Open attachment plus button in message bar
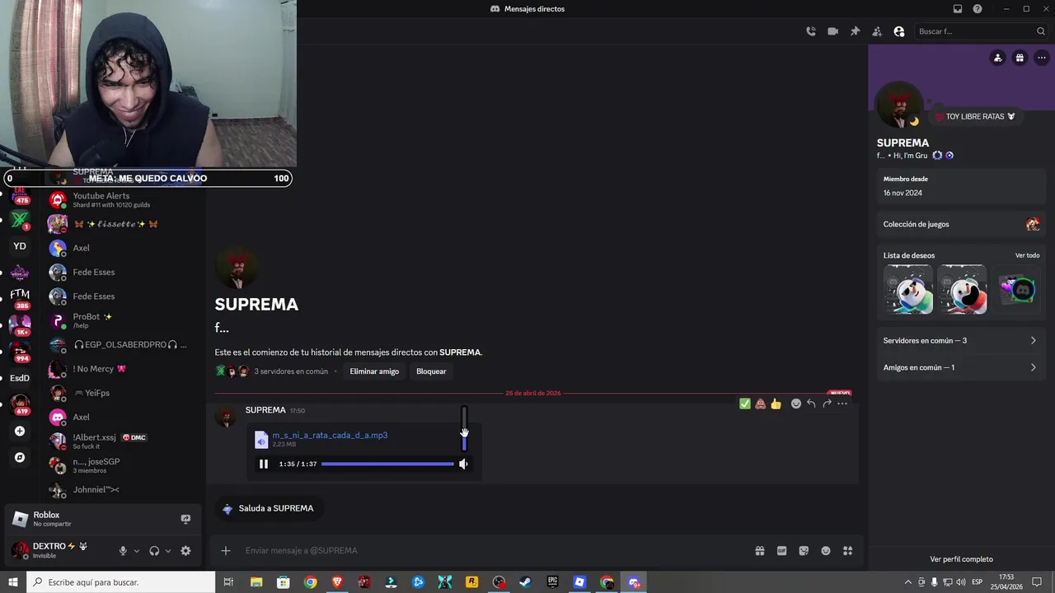This screenshot has width=1055, height=593. tap(226, 550)
